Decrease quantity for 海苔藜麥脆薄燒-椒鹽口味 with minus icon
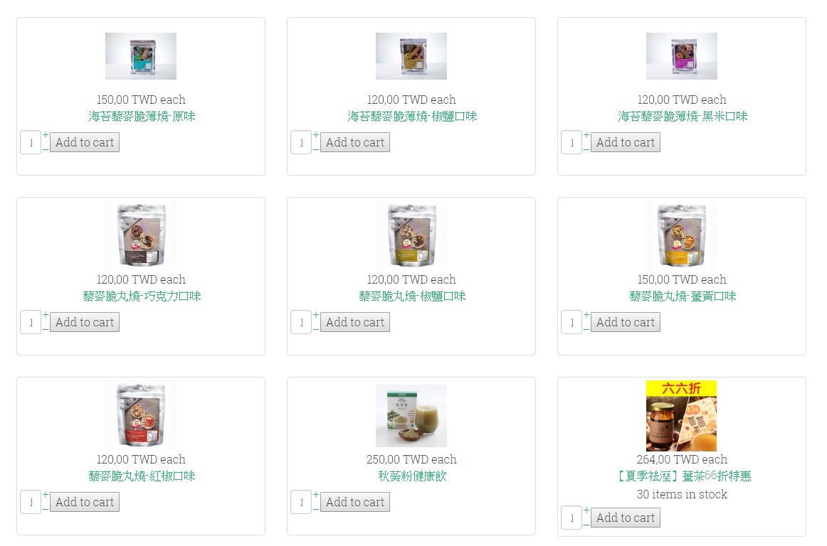Screen dimensions: 827x546 click(x=316, y=150)
